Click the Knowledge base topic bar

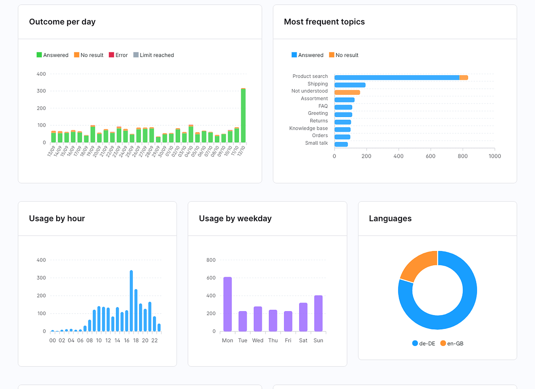pyautogui.click(x=343, y=130)
